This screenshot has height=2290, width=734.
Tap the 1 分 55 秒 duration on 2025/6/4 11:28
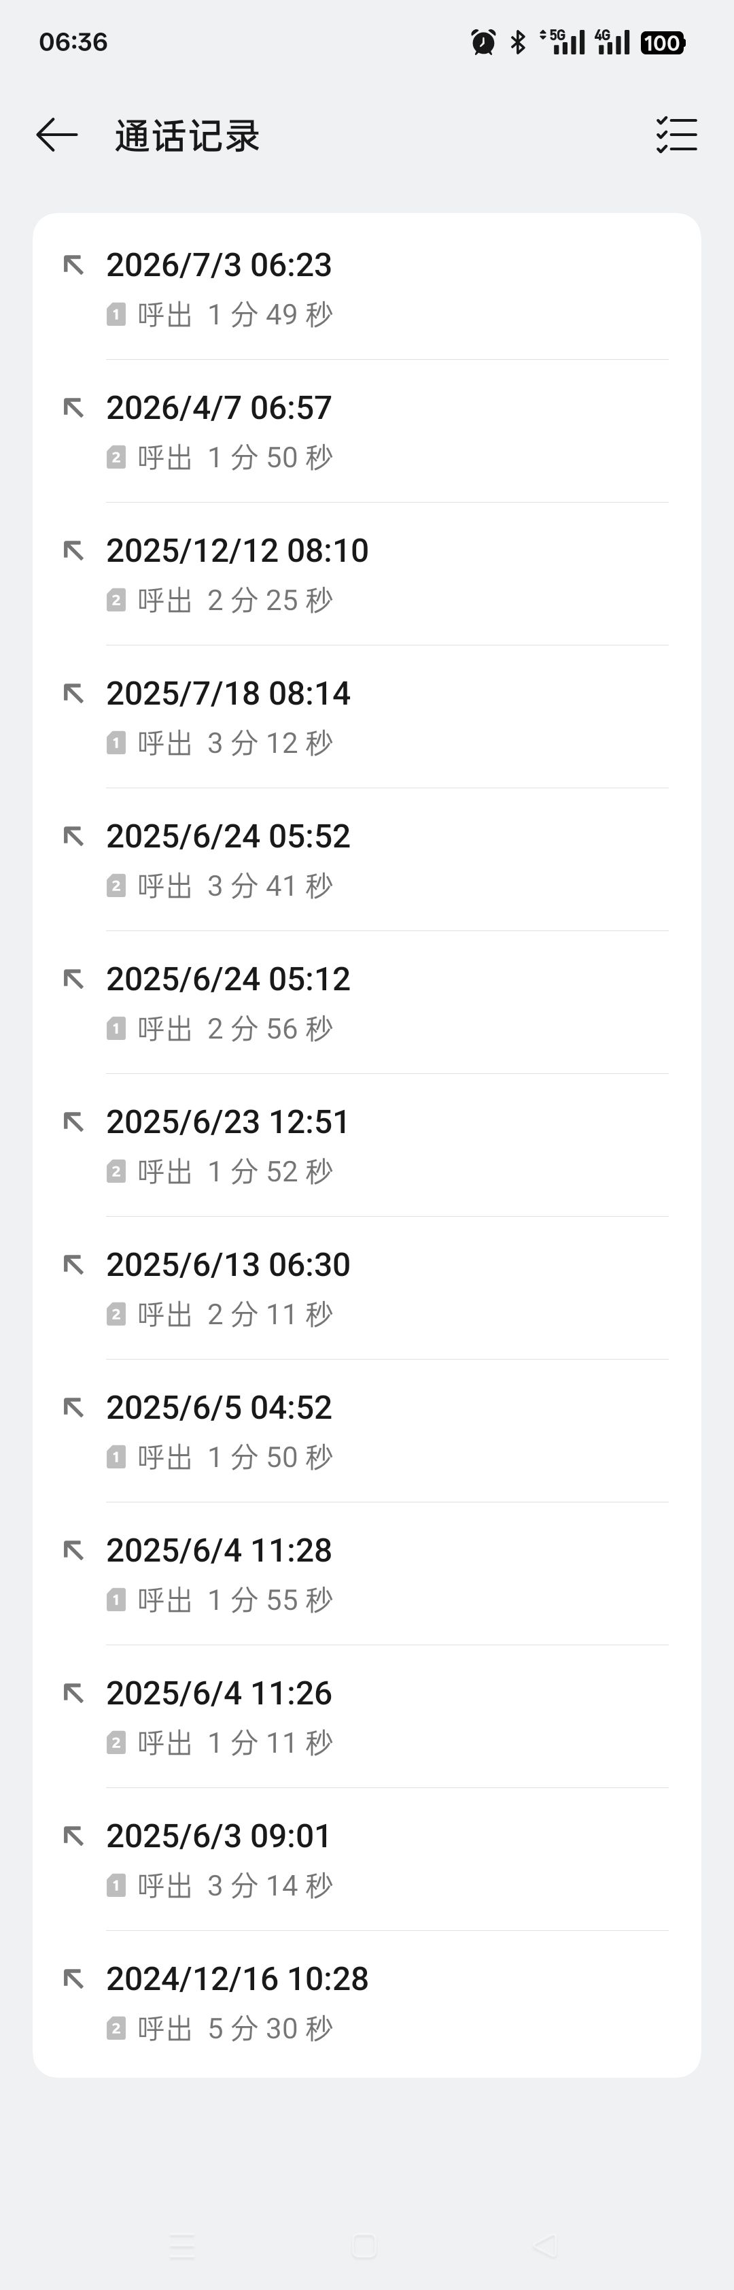(270, 1600)
